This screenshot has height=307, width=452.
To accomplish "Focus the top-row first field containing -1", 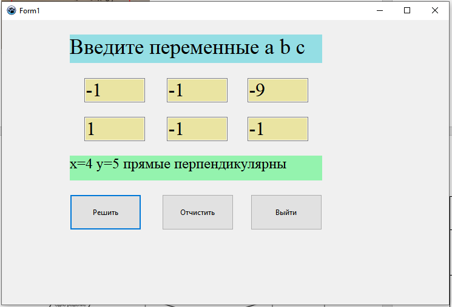I will 115,90.
